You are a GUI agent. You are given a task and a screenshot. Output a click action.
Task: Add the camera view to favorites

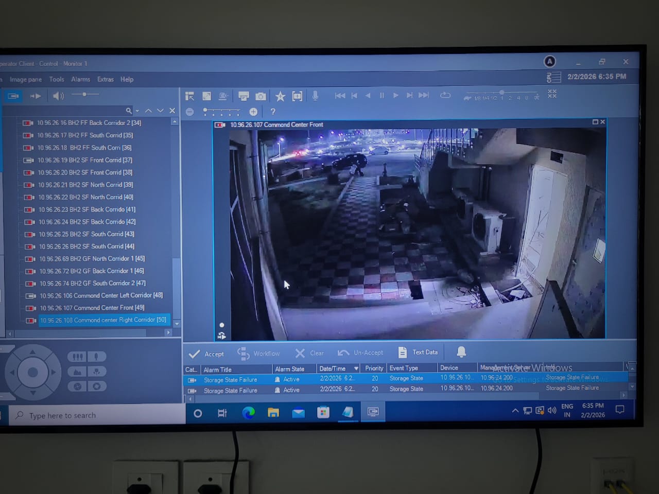pos(280,95)
